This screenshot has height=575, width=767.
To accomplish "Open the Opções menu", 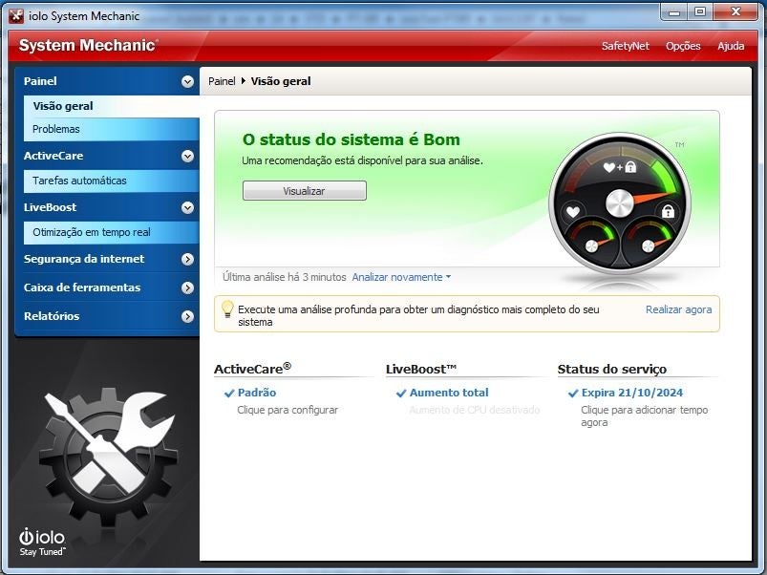I will click(683, 45).
